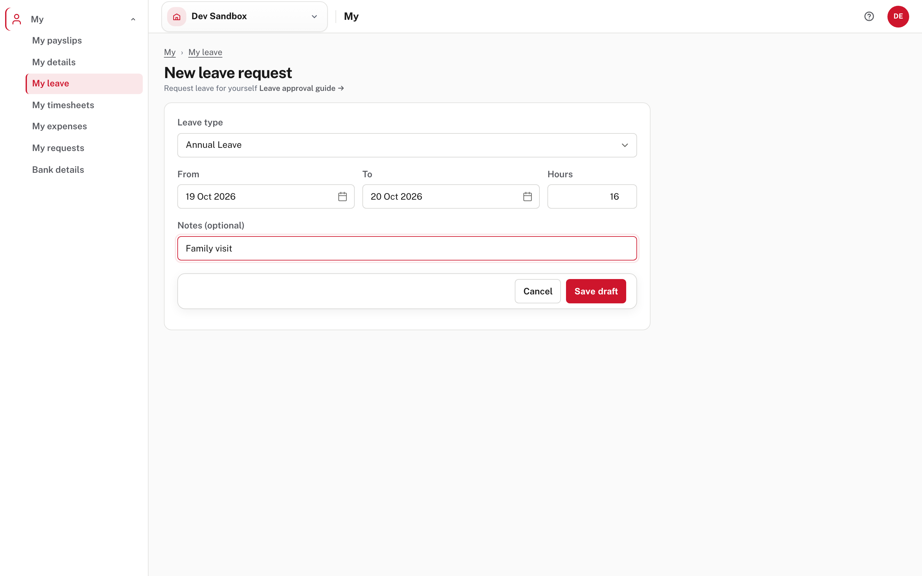
Task: Navigate to My expenses
Action: (x=60, y=126)
